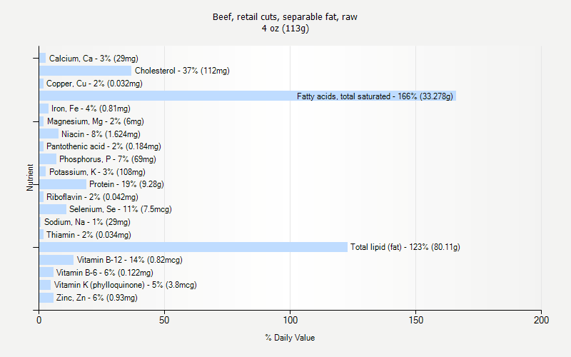The height and width of the screenshot is (357, 571).
Task: Click the Calcium, Ca bar label
Action: pos(94,58)
